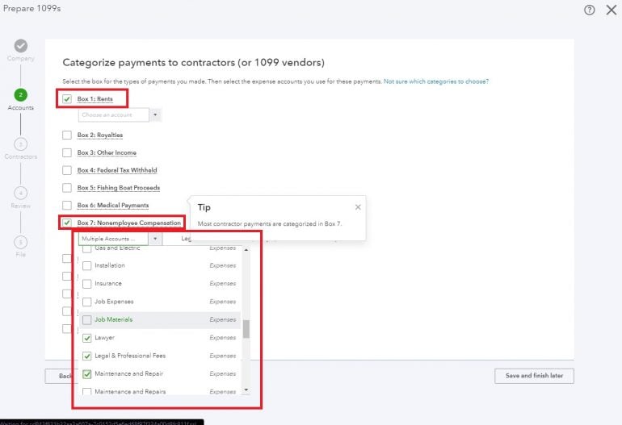Collapse the Multiple Accounts dropdown
The height and width of the screenshot is (425, 622).
coord(153,239)
